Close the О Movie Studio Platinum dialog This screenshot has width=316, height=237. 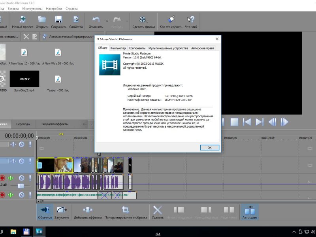pos(217,39)
